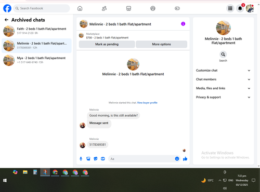260x192 pixels.
Task: Search in conversation magnifier icon
Action: [x=223, y=54]
